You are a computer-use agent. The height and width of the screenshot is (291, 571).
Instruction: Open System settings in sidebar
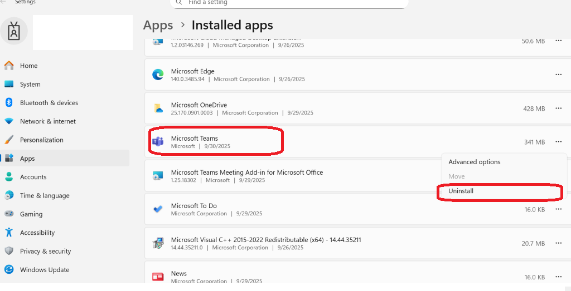coord(65,84)
